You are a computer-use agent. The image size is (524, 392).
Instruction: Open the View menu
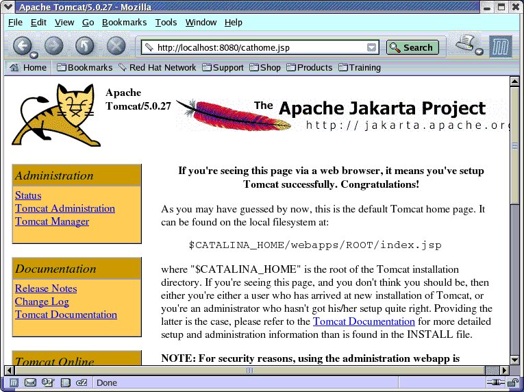click(x=64, y=23)
